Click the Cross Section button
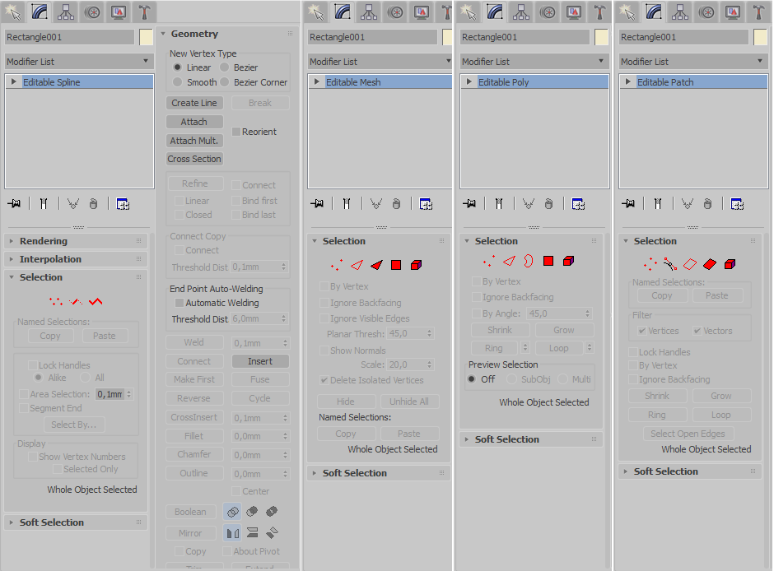The width and height of the screenshot is (774, 571). [194, 159]
